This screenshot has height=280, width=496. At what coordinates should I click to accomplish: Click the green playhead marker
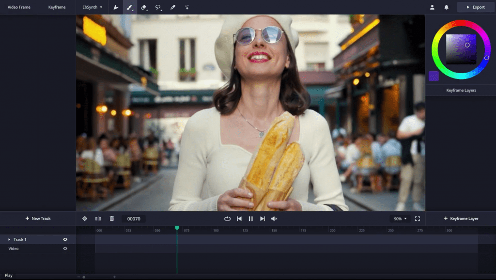177,228
